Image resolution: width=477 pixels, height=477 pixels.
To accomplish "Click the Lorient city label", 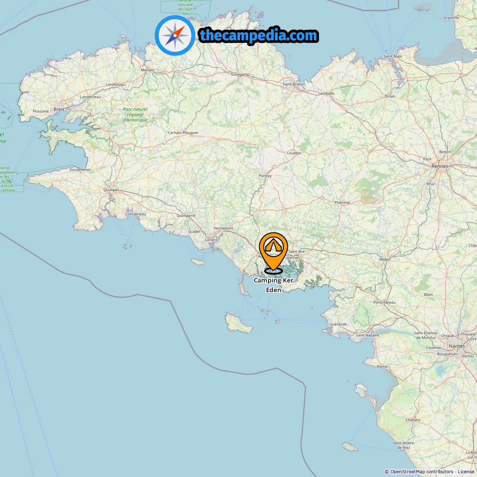I will pyautogui.click(x=211, y=240).
